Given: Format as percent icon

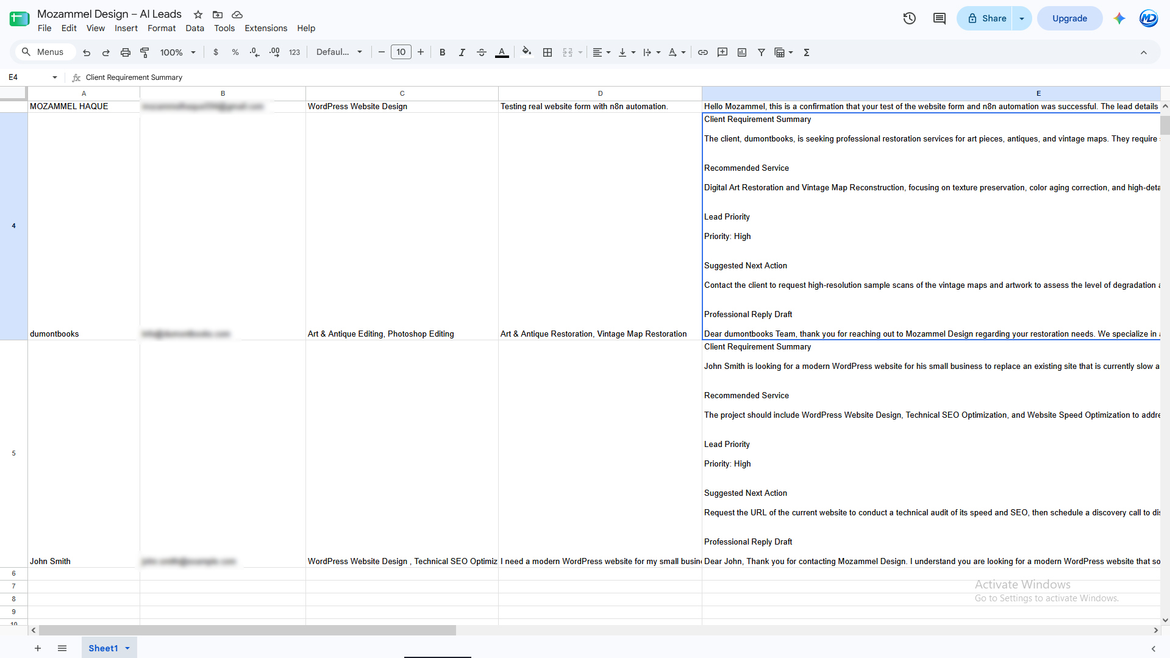Looking at the screenshot, I should 235,52.
